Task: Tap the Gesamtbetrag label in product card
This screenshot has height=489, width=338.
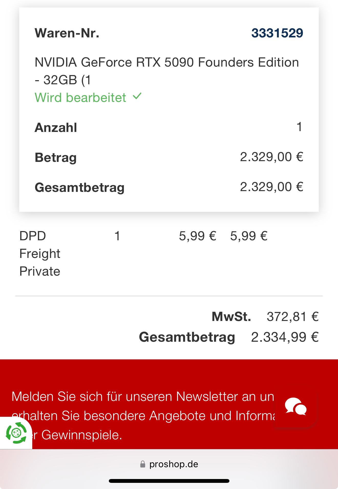Action: (80, 187)
